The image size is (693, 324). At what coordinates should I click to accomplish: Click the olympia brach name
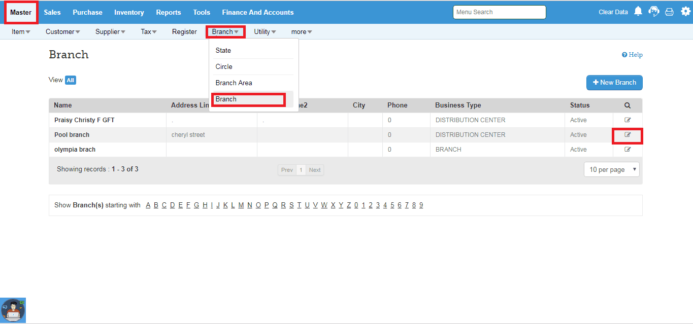click(x=75, y=150)
